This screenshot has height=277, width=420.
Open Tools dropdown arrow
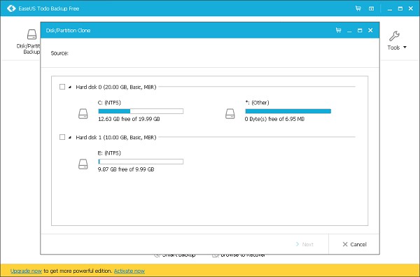tap(405, 48)
